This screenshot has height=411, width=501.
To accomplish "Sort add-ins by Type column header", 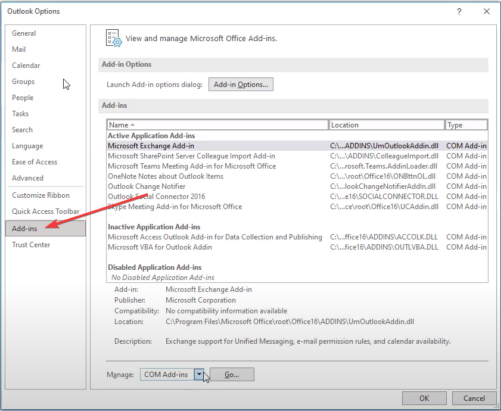I will pos(466,125).
